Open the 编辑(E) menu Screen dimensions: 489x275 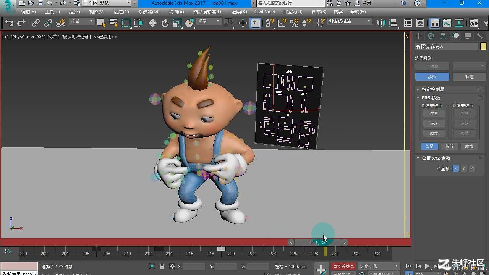(x=28, y=12)
